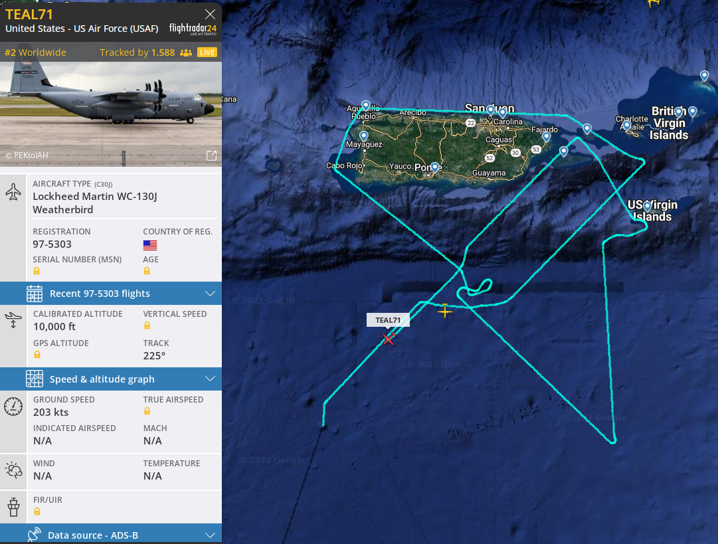Click the Tracked by 1,588 viewers text
This screenshot has height=544, width=718.
pos(137,52)
